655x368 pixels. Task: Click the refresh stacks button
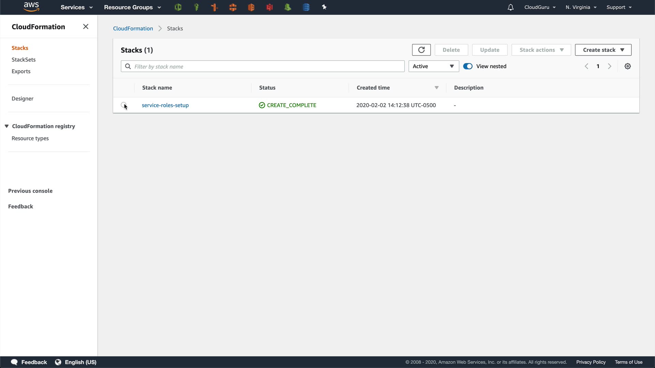(x=421, y=50)
